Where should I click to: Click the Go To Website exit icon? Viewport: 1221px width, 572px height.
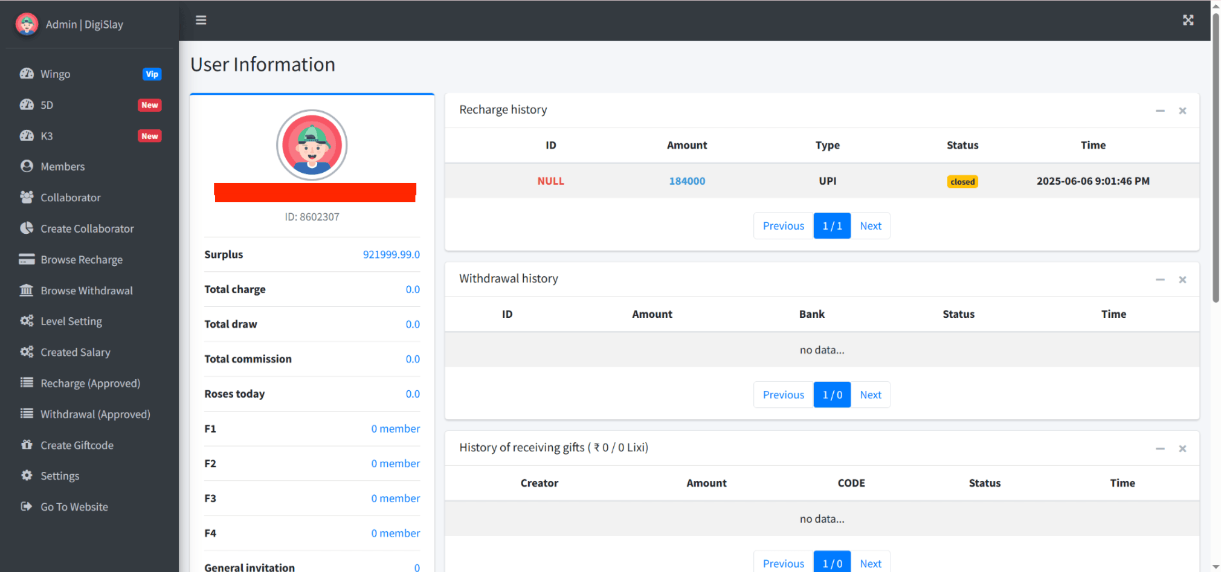click(27, 506)
